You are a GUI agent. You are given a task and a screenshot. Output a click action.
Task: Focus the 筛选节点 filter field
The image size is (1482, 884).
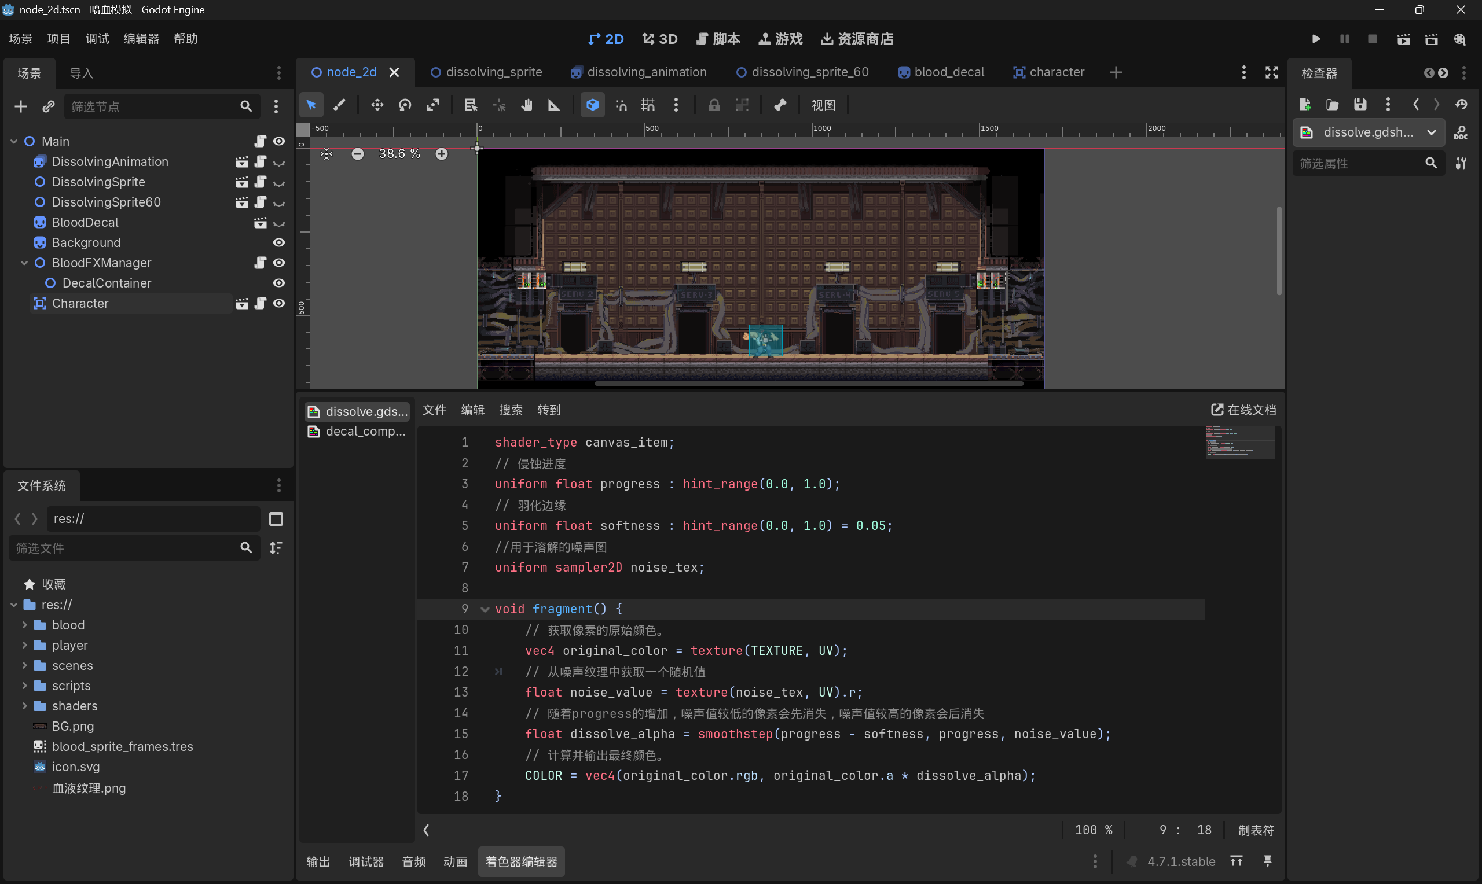click(162, 106)
